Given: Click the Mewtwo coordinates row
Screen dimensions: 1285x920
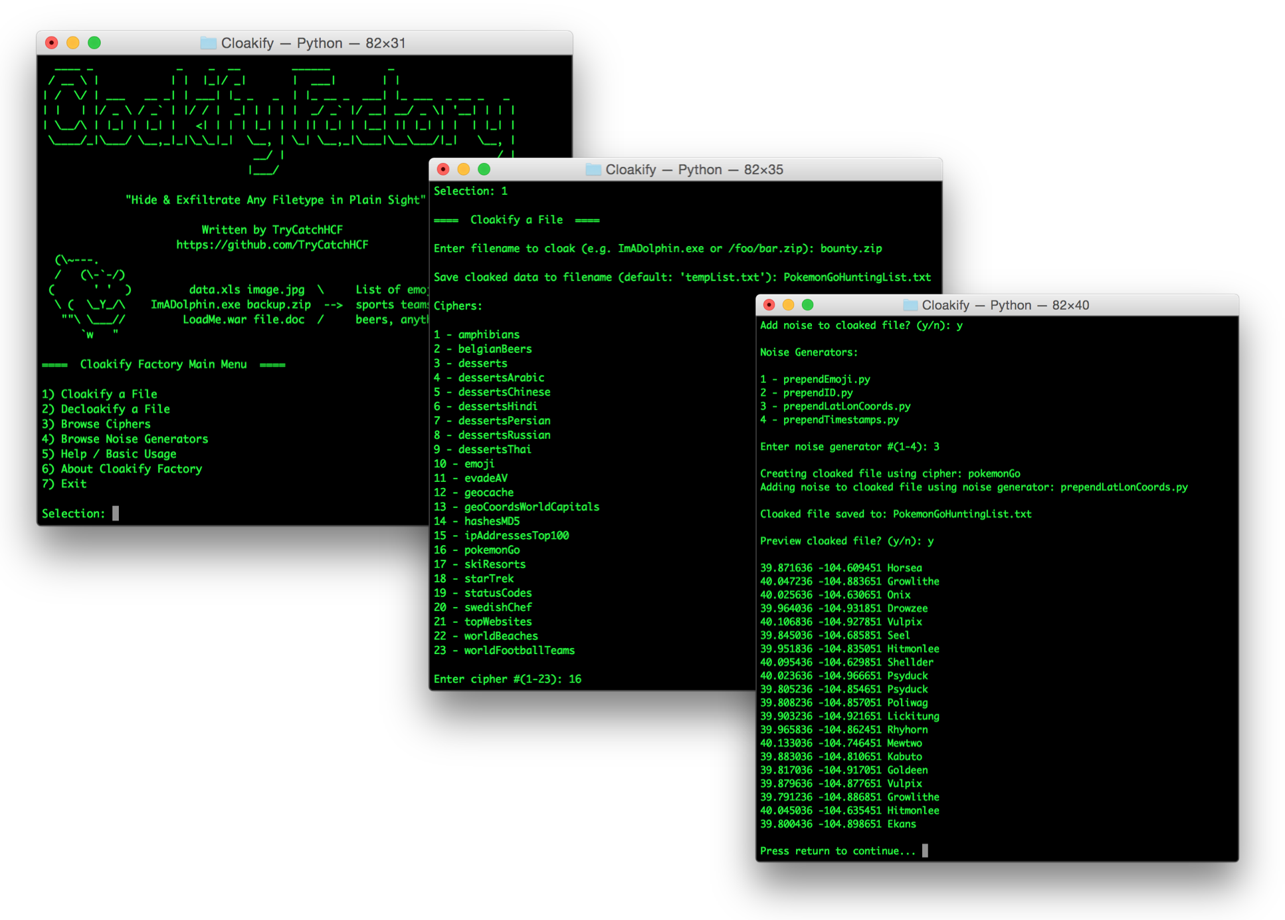Looking at the screenshot, I should click(x=841, y=743).
